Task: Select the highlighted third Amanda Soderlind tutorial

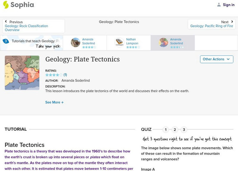Action: tap(173, 43)
